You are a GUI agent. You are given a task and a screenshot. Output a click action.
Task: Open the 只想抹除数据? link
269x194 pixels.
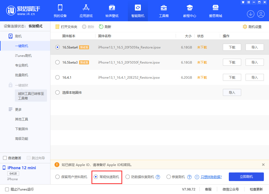[211, 177]
